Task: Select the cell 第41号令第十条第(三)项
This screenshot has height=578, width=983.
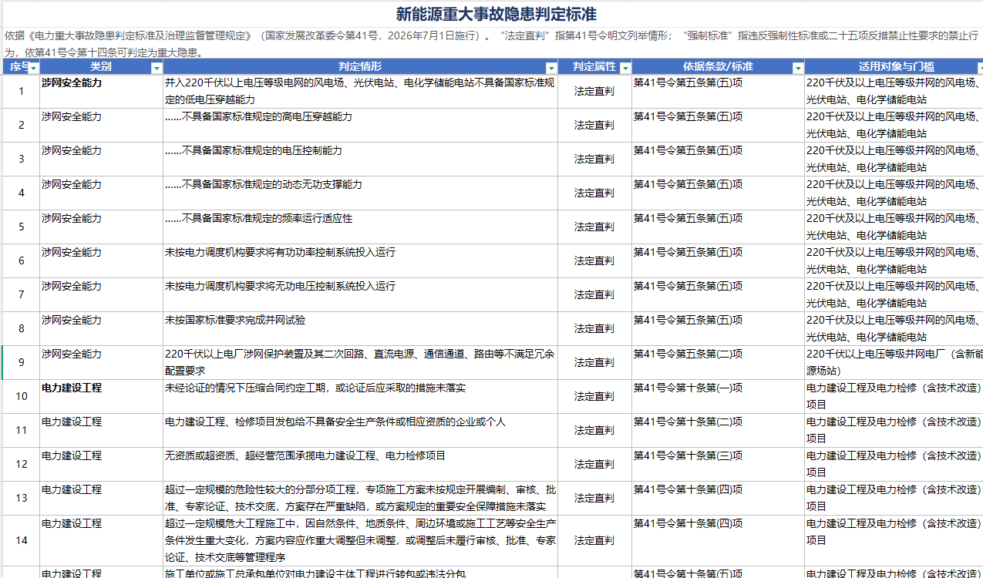Action: click(x=718, y=465)
